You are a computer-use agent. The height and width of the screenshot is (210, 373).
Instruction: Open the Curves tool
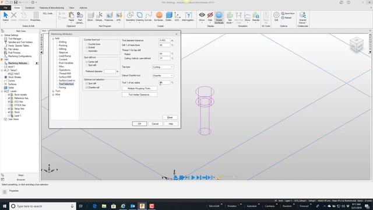148,17
